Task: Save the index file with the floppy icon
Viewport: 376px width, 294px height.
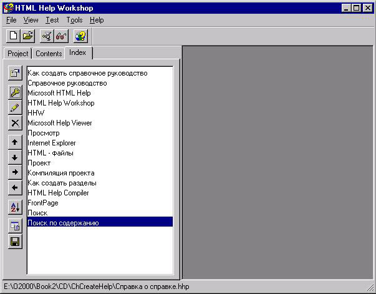Action: point(15,242)
